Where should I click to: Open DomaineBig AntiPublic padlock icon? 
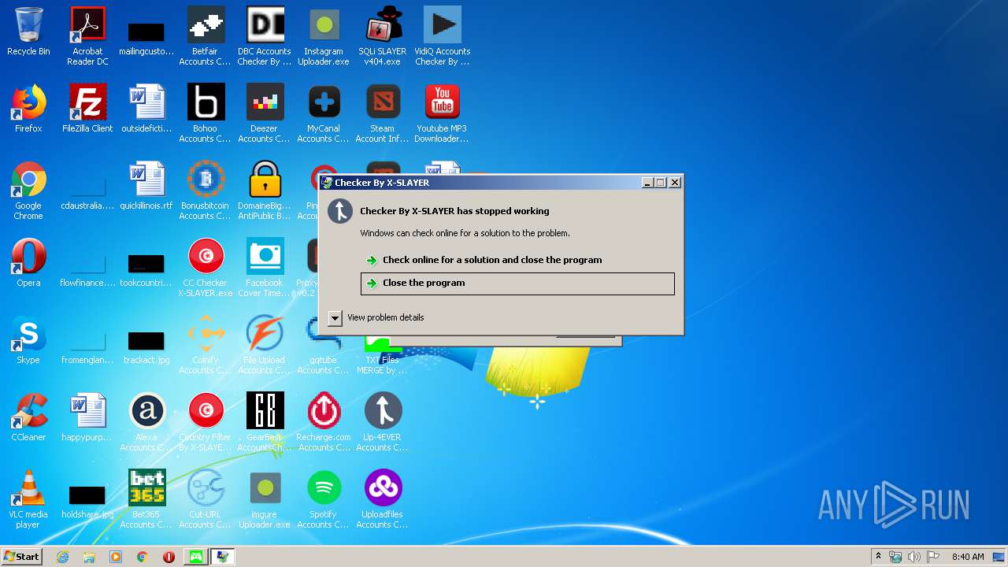pos(265,191)
